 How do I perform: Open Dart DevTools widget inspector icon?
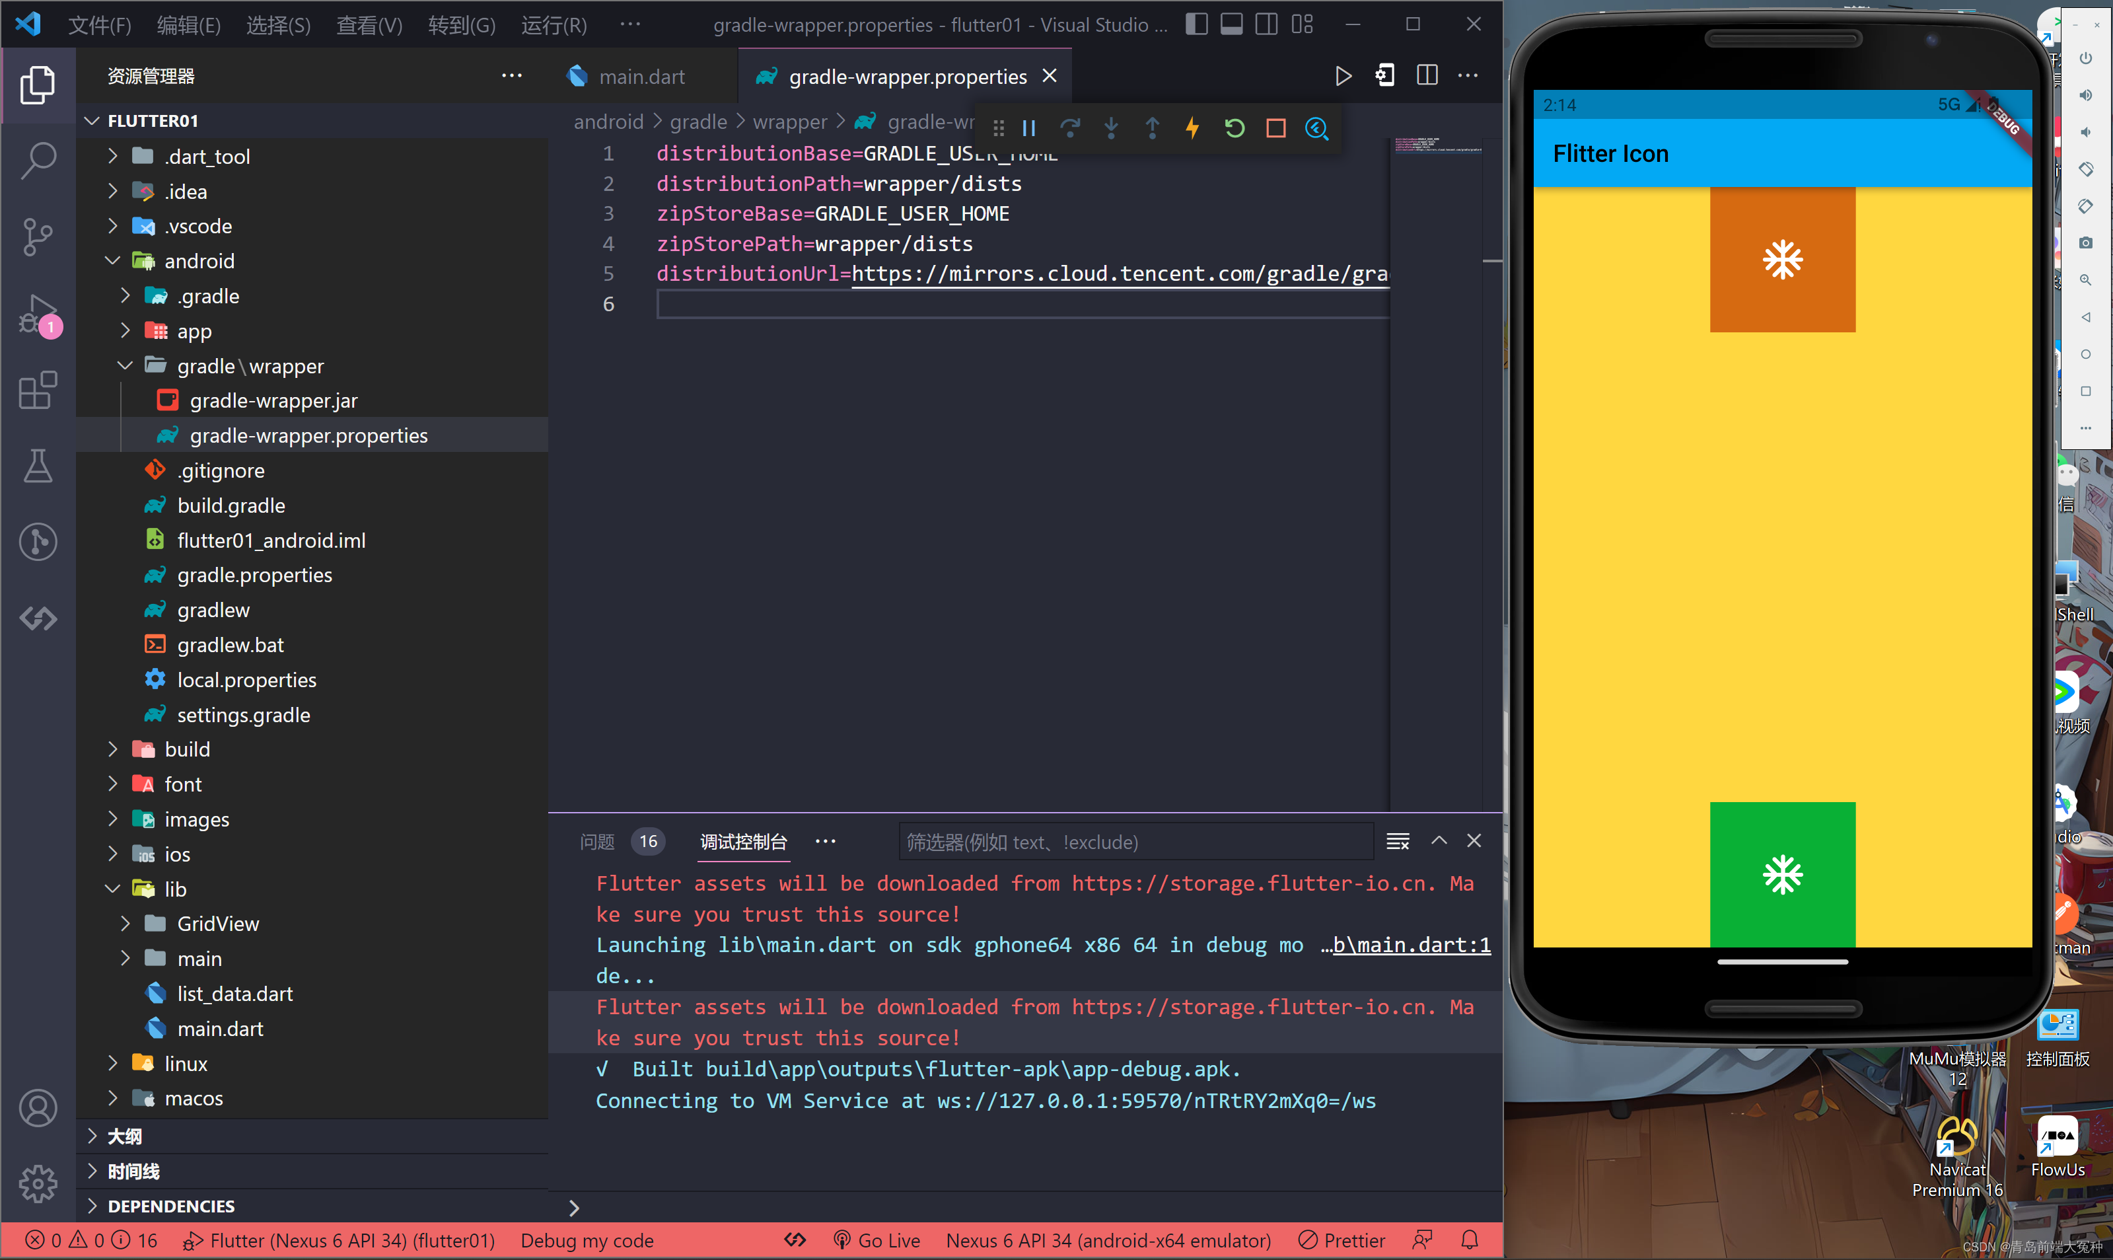[1316, 128]
